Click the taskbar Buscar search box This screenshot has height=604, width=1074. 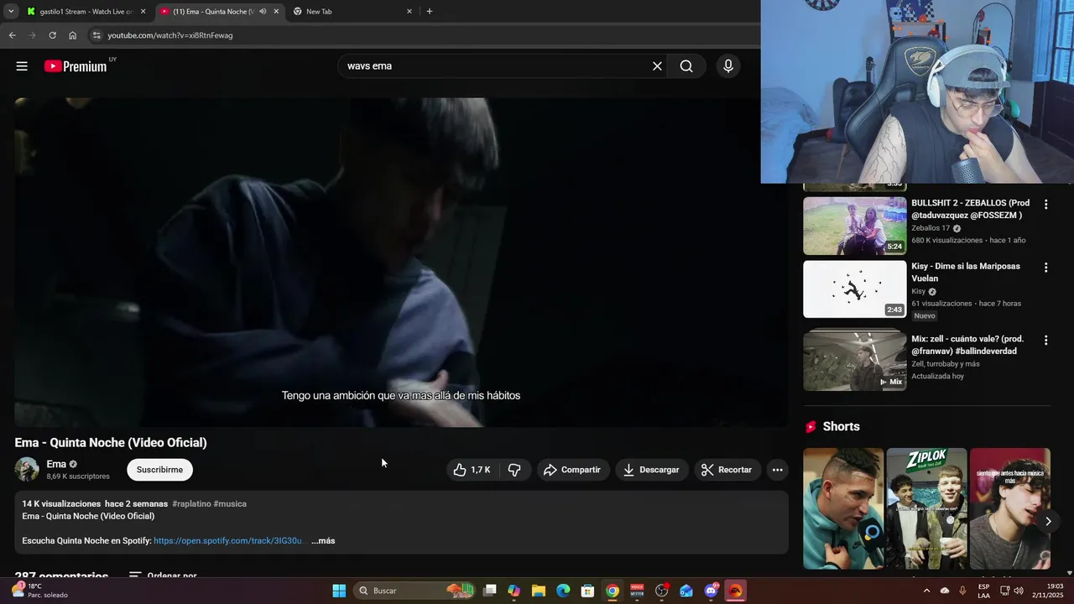point(415,591)
